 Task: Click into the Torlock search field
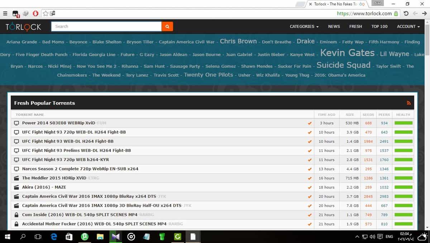pyautogui.click(x=106, y=27)
